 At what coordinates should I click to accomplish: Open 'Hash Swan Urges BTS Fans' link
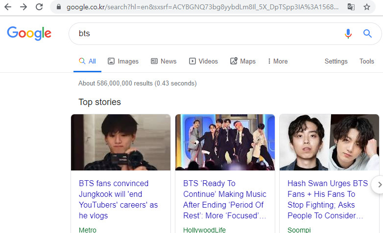click(328, 199)
